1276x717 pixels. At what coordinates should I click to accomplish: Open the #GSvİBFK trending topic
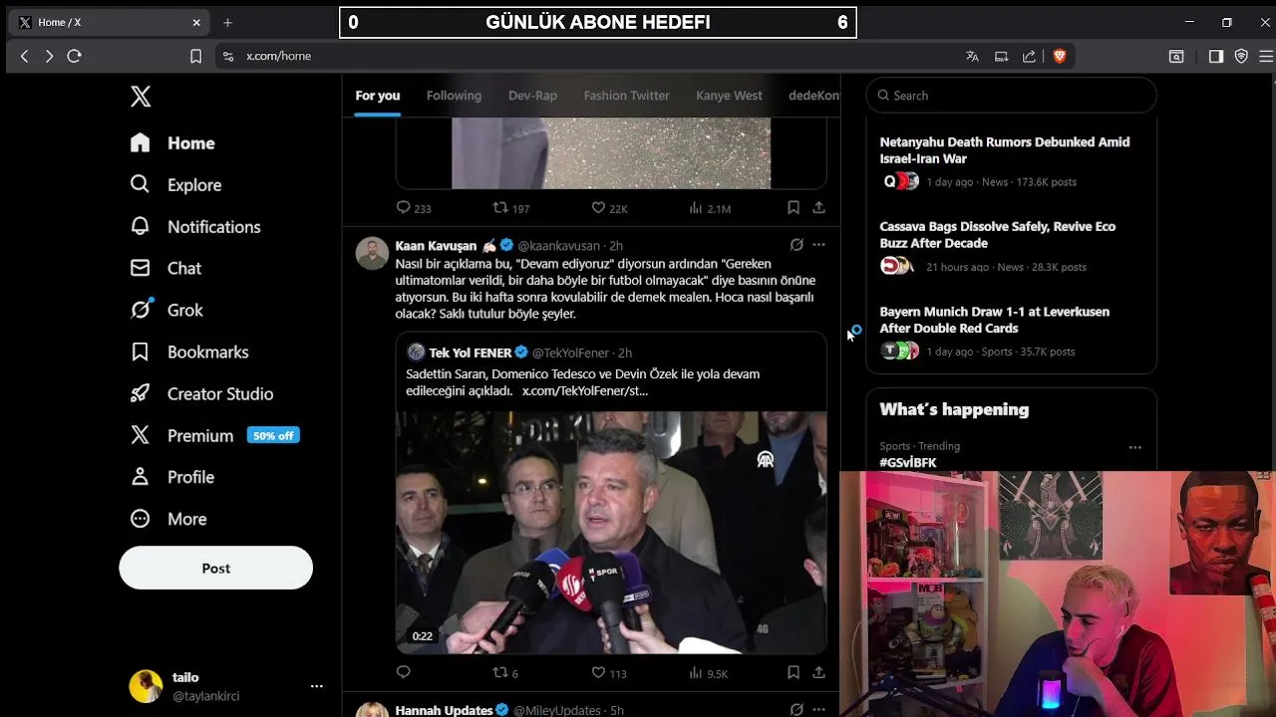coord(908,463)
